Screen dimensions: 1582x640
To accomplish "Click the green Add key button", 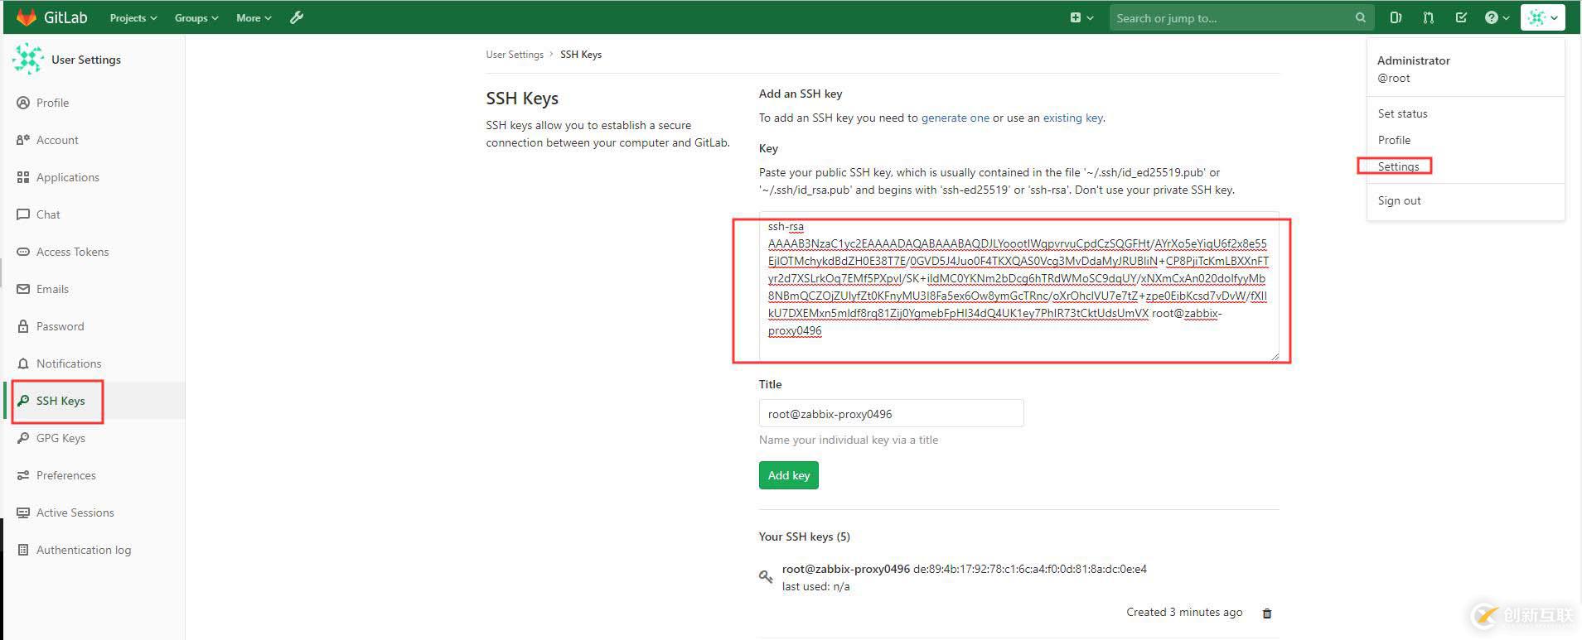I will 789,475.
